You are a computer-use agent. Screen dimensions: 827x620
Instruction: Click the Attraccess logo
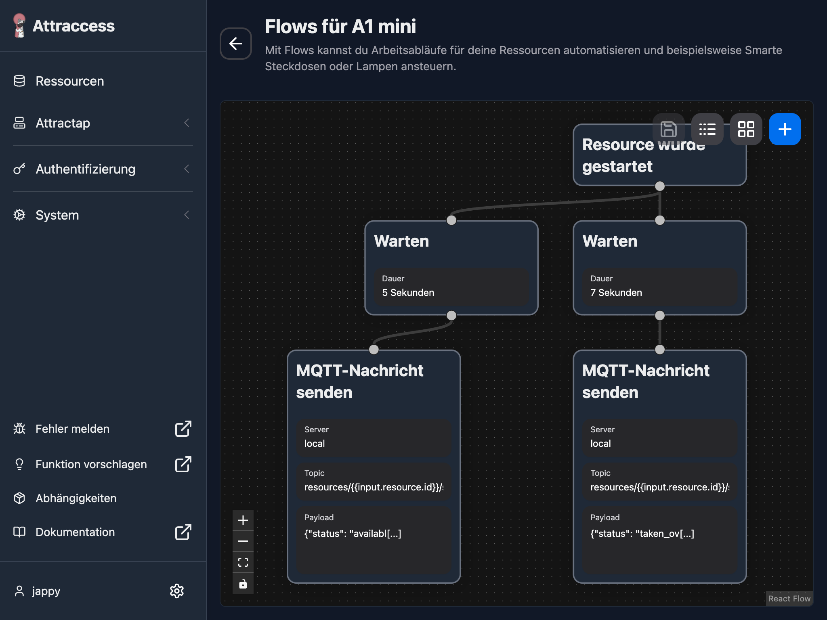point(19,25)
